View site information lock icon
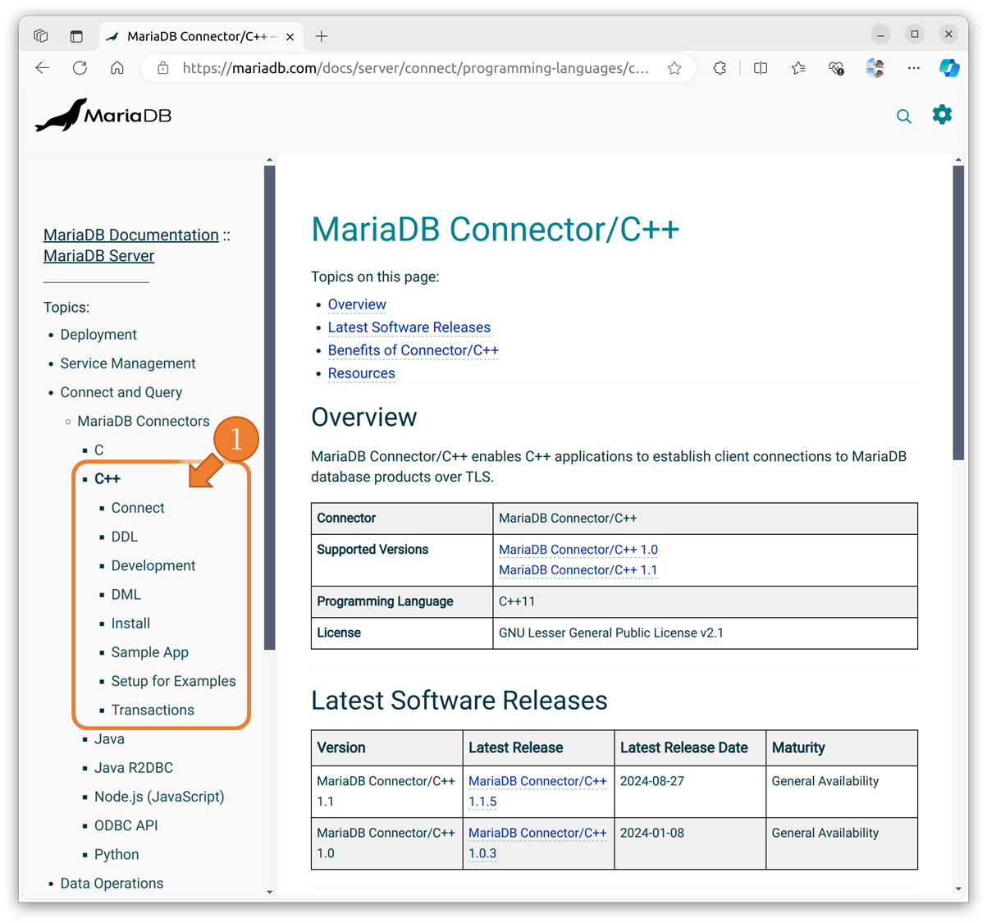Viewport: 987px width, 923px height. [163, 68]
